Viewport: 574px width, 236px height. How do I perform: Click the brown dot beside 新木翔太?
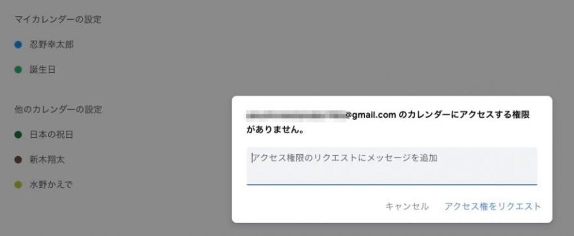tap(19, 160)
